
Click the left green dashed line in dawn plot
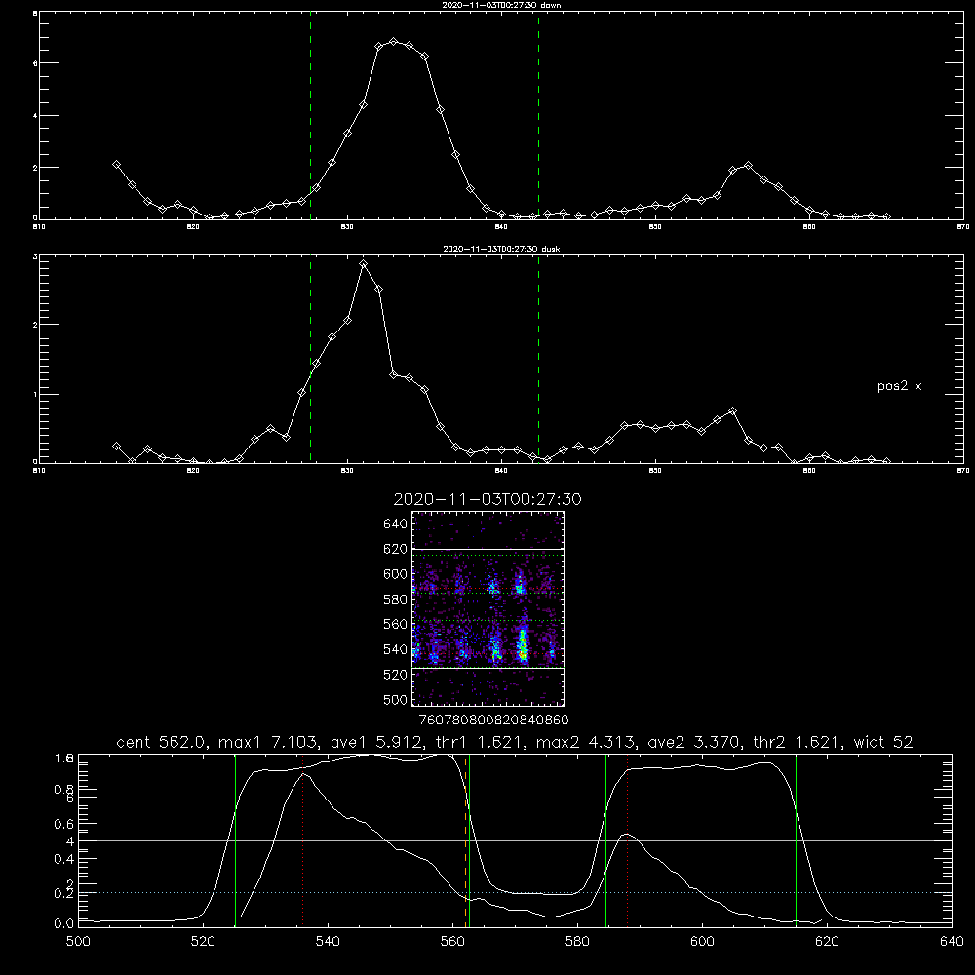310,118
